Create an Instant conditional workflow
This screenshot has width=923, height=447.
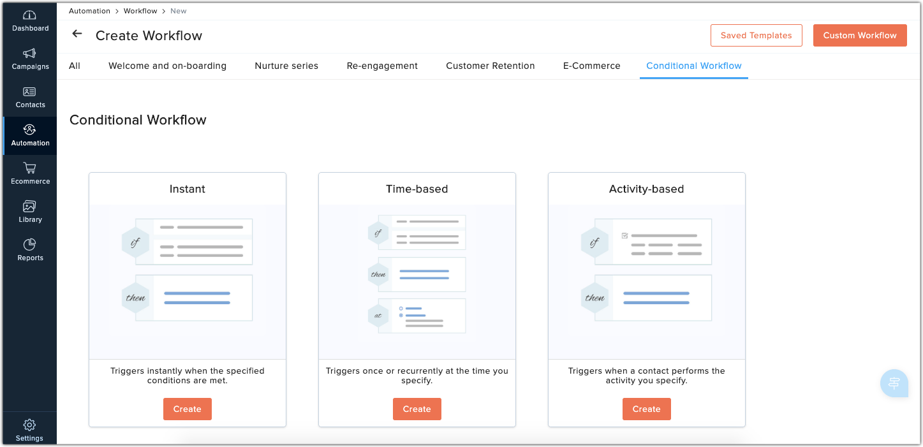click(187, 409)
